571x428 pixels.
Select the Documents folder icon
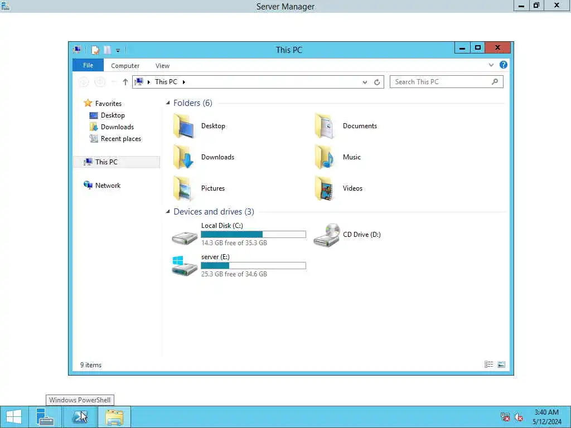tap(325, 126)
